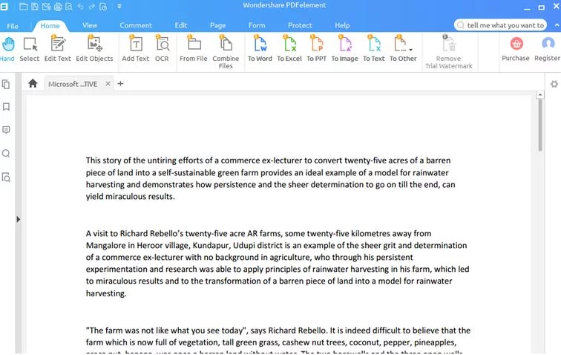The image size is (561, 355).
Task: Open the Protect ribbon tab
Action: click(300, 25)
